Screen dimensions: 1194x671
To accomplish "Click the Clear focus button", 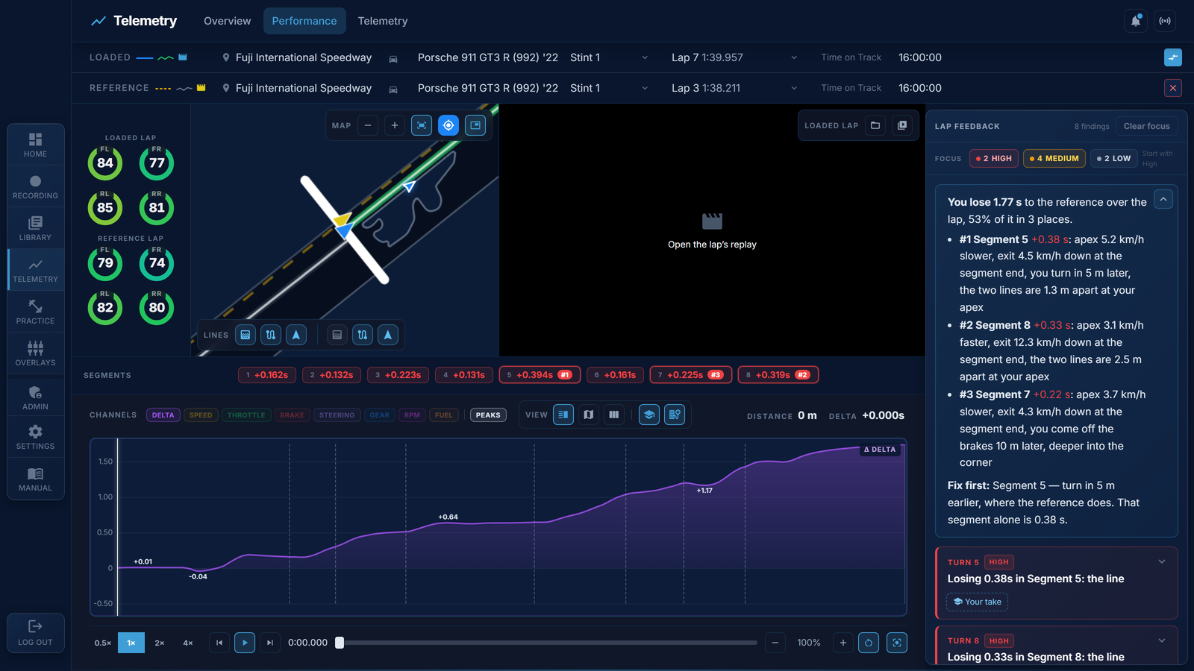I will [1147, 126].
